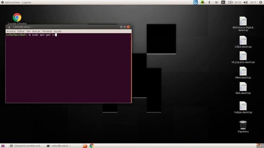Click the purple show desktop icon in bottom panel
Screen dimensions: 264x148
[3, 146]
